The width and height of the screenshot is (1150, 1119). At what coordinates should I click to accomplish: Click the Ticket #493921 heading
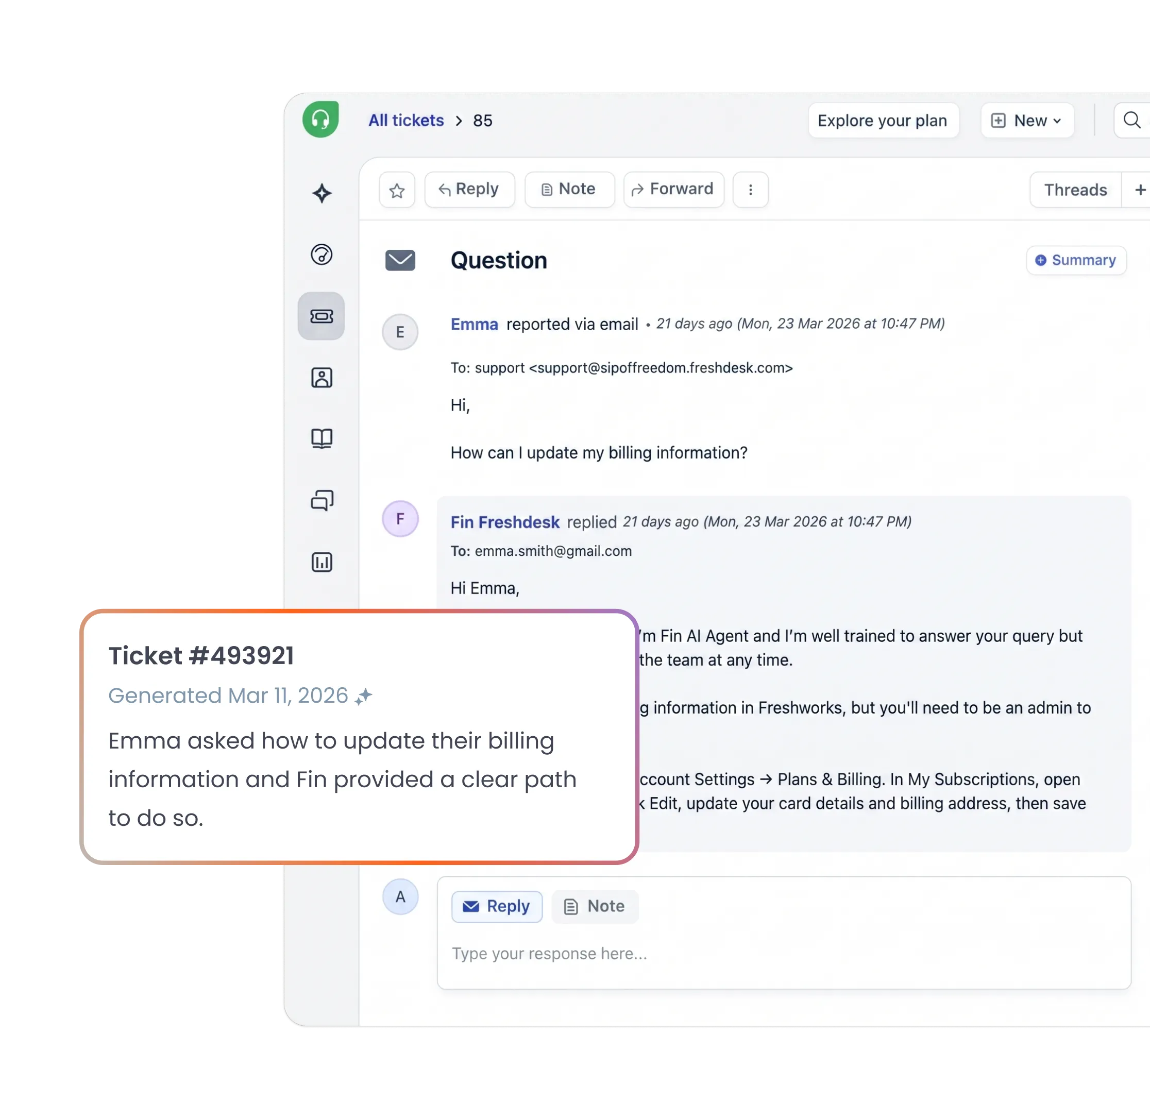point(201,655)
